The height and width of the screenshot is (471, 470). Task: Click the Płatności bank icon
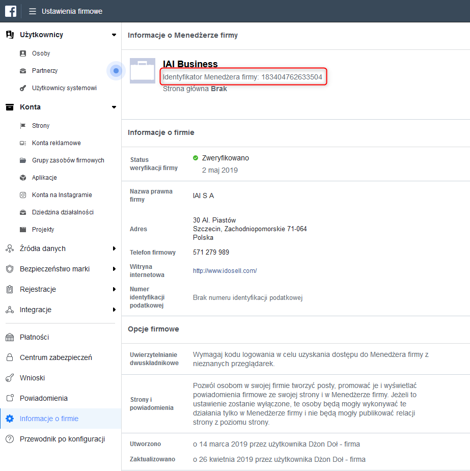click(x=10, y=337)
